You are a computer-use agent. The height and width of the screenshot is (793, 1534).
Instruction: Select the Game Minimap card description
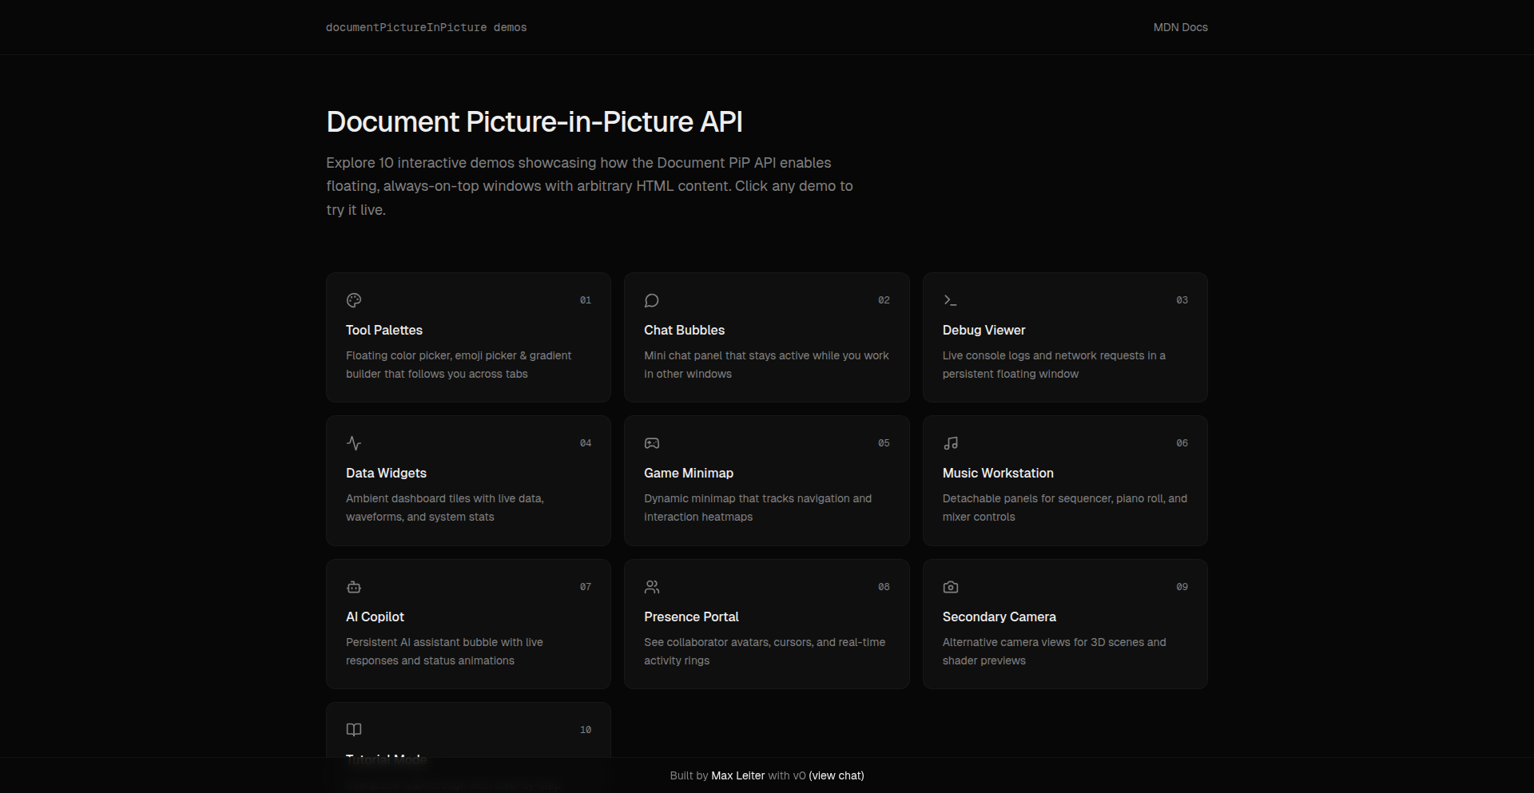(x=757, y=507)
